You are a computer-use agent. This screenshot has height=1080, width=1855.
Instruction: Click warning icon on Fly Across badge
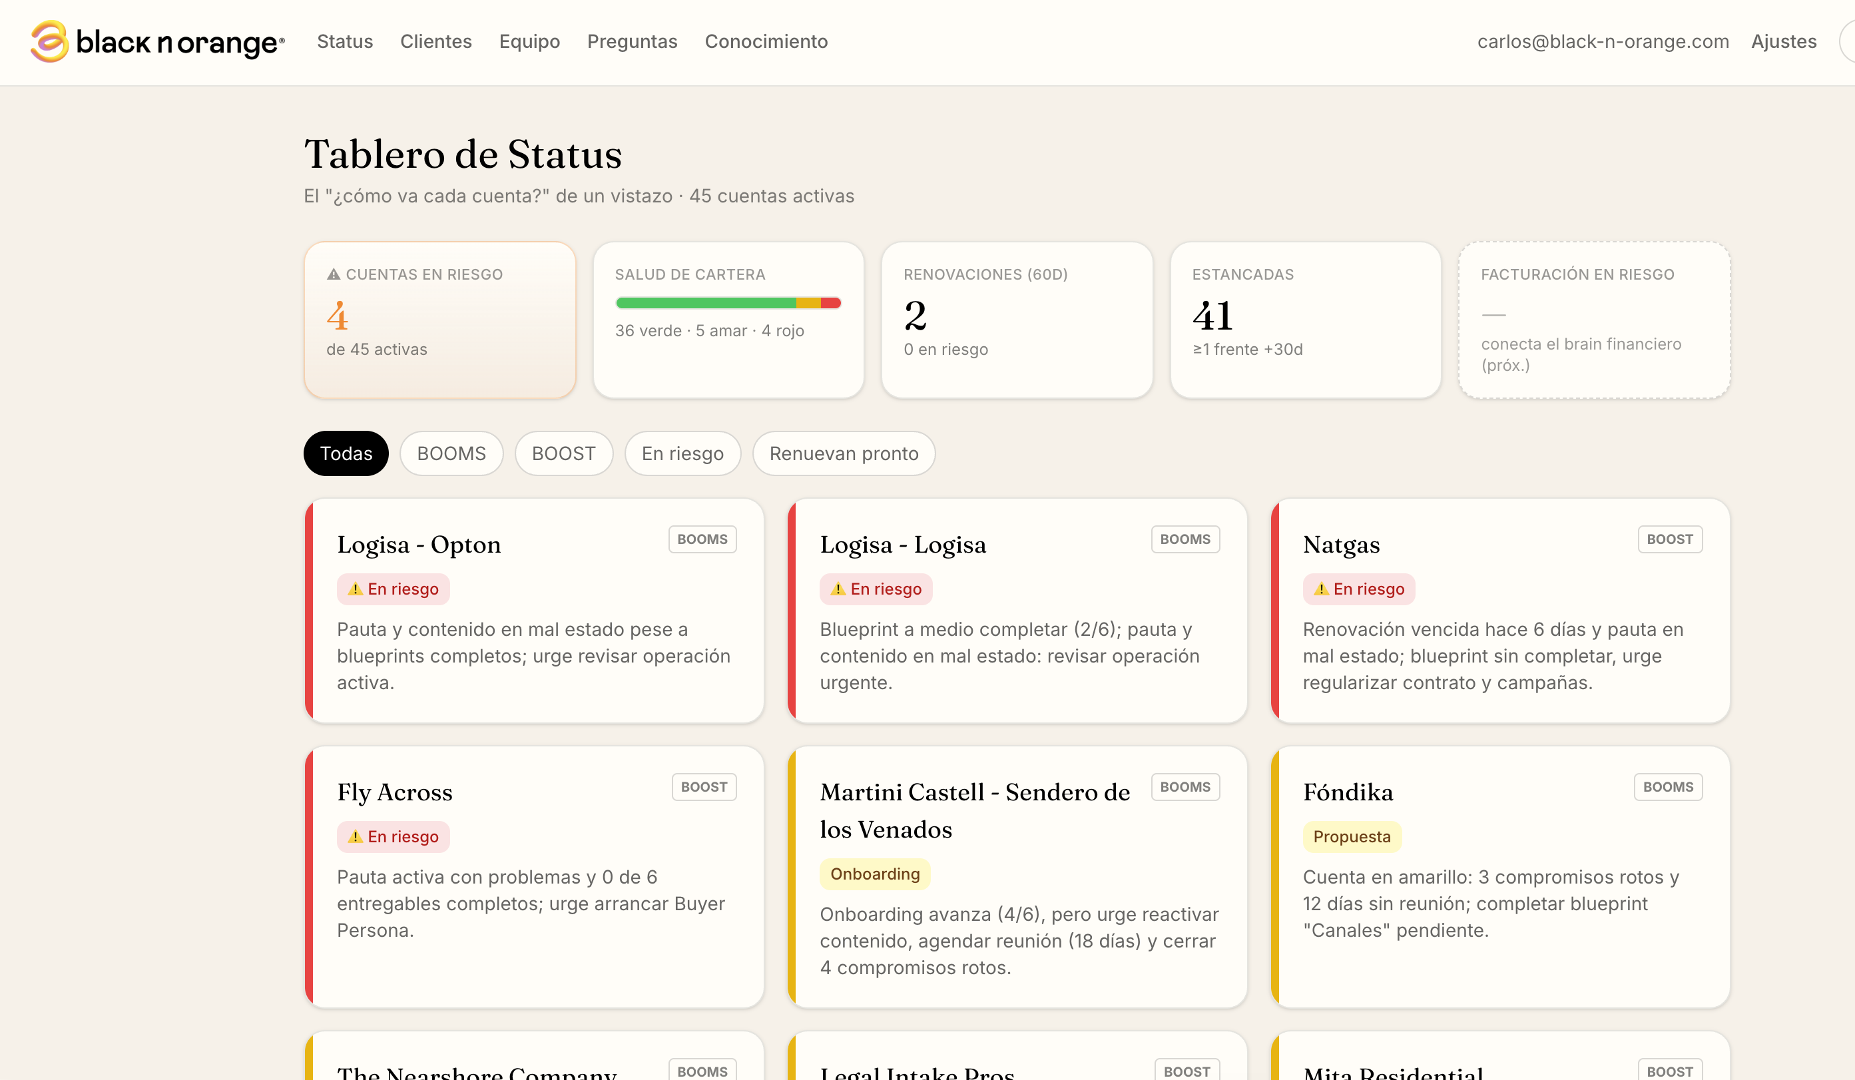click(x=356, y=836)
